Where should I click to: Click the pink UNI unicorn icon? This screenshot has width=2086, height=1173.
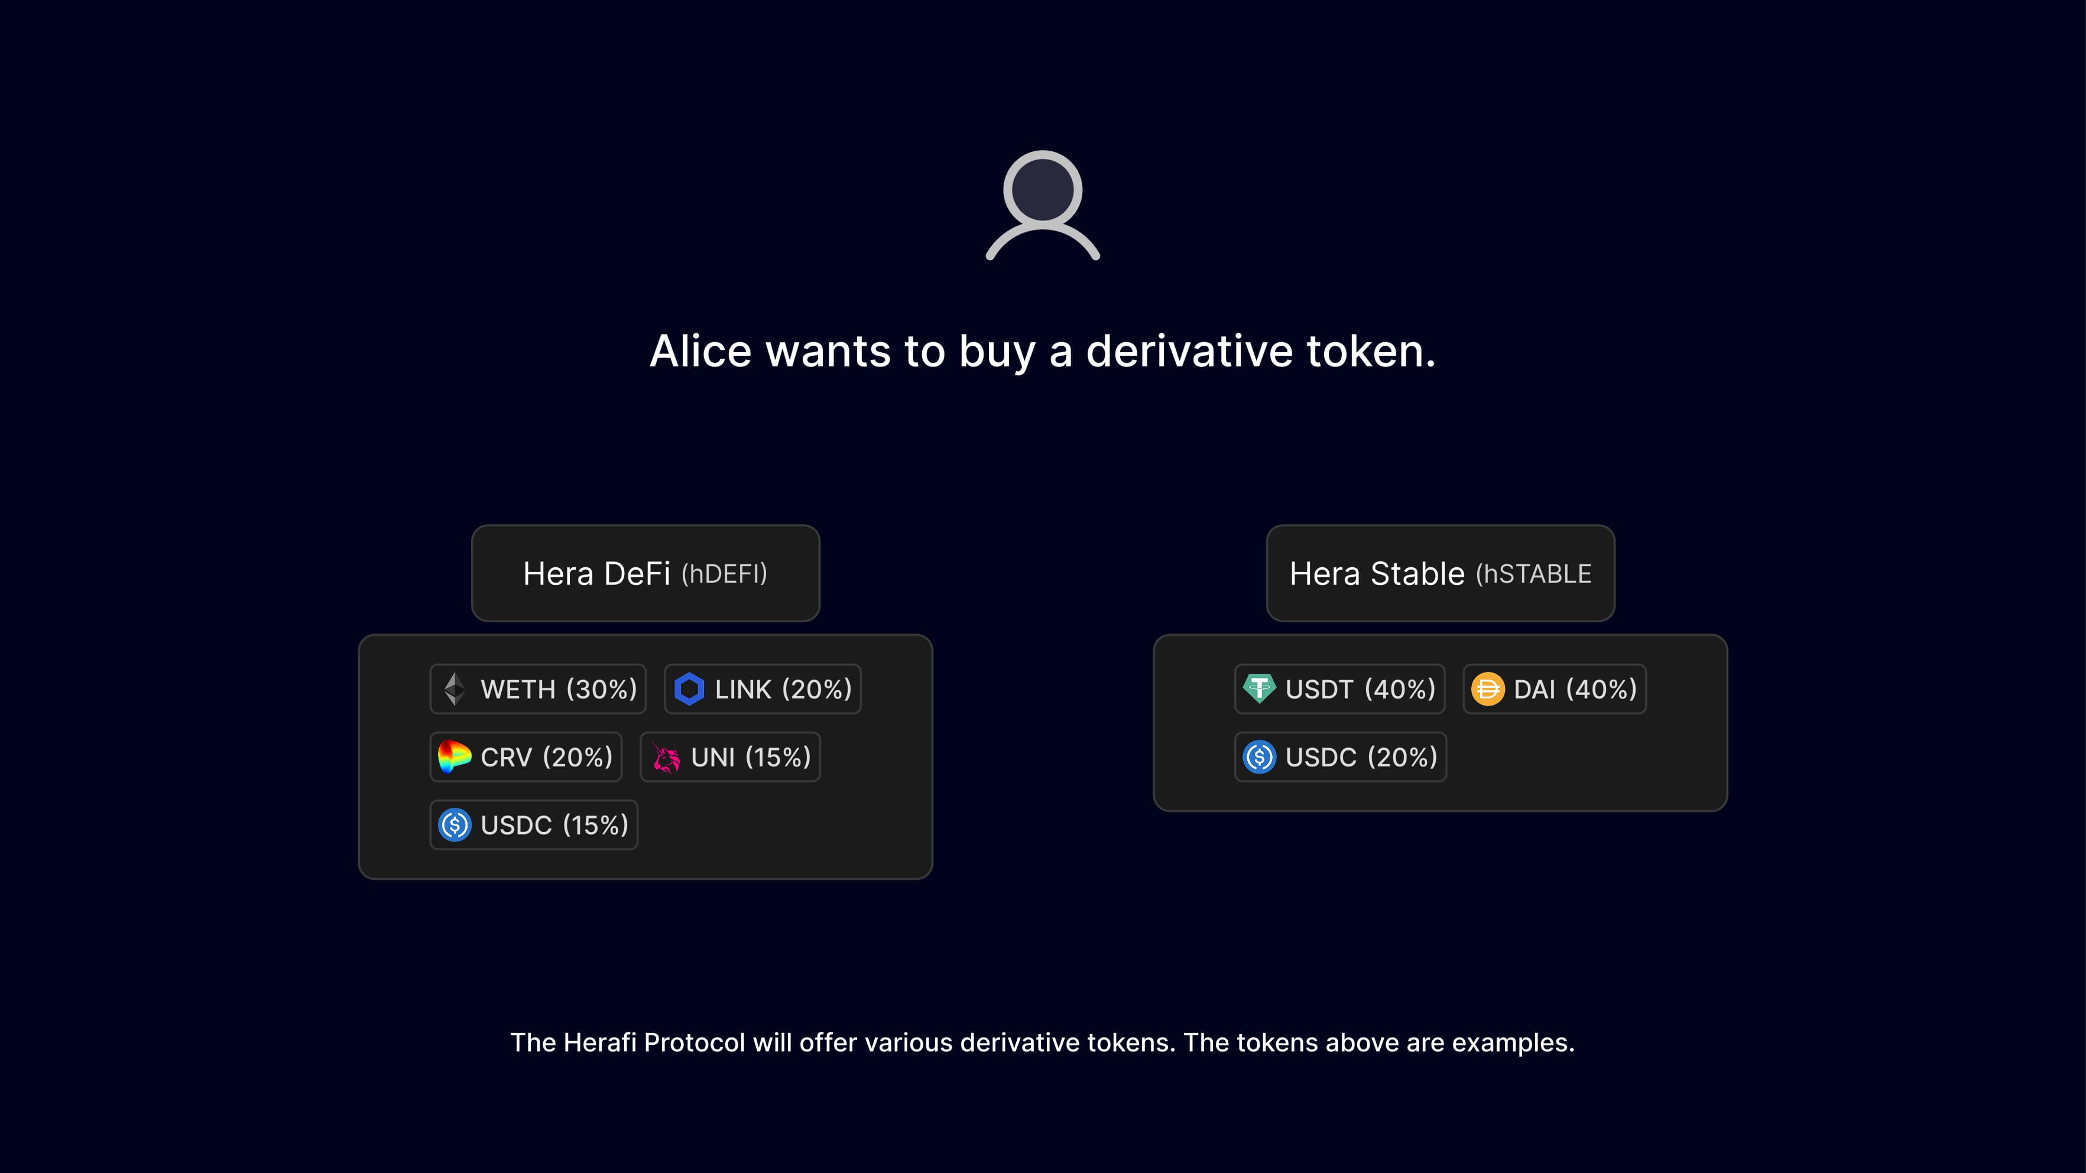coord(666,758)
